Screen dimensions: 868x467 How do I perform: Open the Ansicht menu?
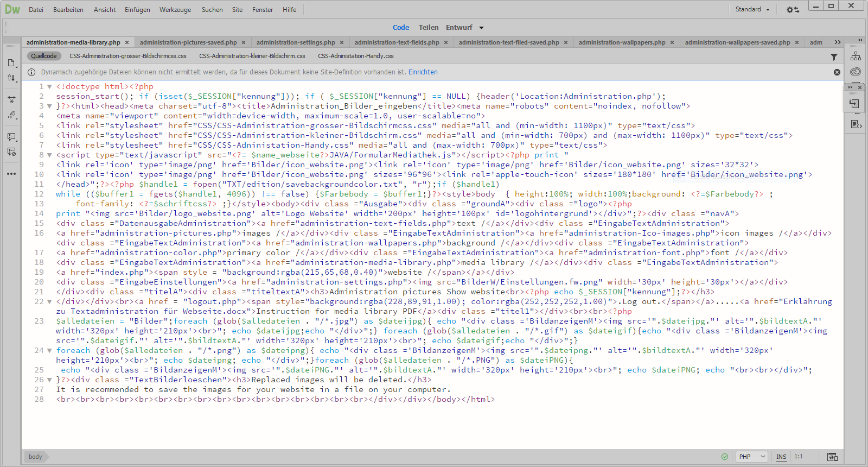105,10
